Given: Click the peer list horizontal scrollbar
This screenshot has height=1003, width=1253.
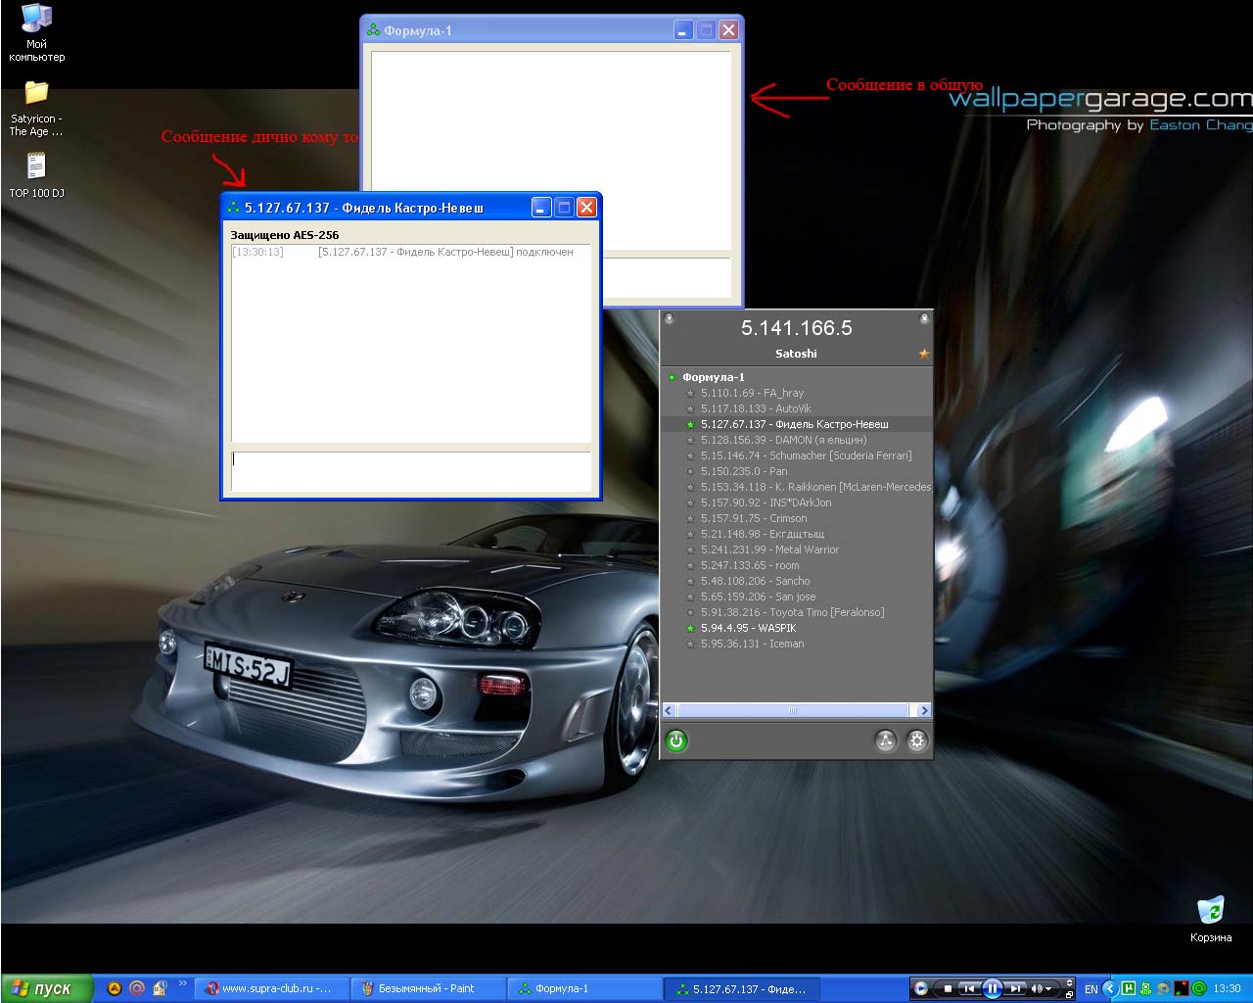Looking at the screenshot, I should pyautogui.click(x=793, y=710).
